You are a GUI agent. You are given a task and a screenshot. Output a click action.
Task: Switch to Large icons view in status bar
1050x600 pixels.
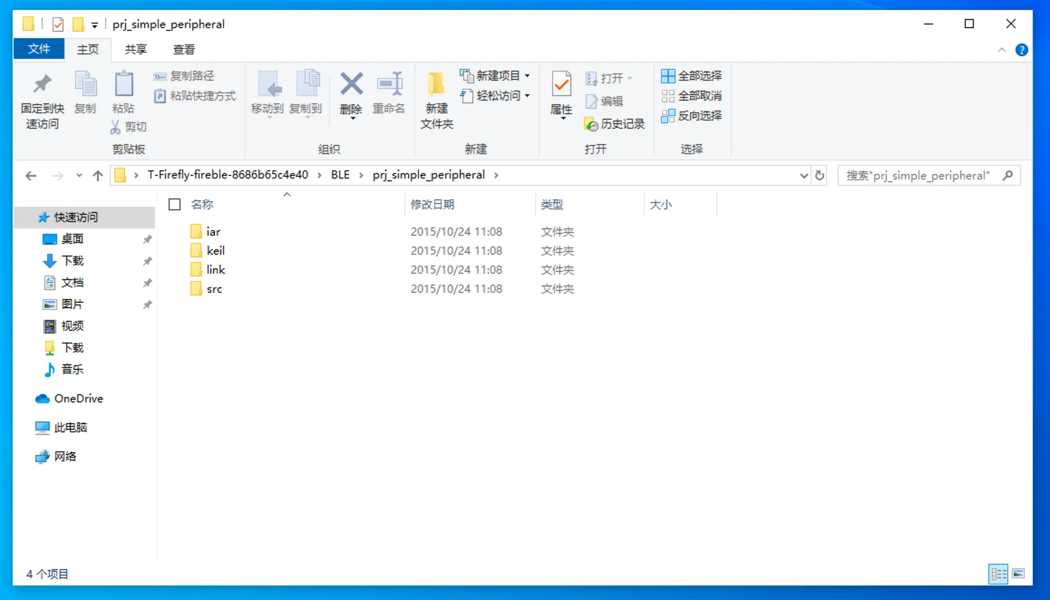[1018, 574]
